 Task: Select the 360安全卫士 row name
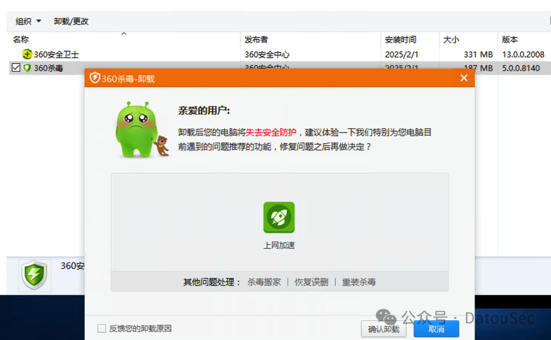(x=56, y=55)
